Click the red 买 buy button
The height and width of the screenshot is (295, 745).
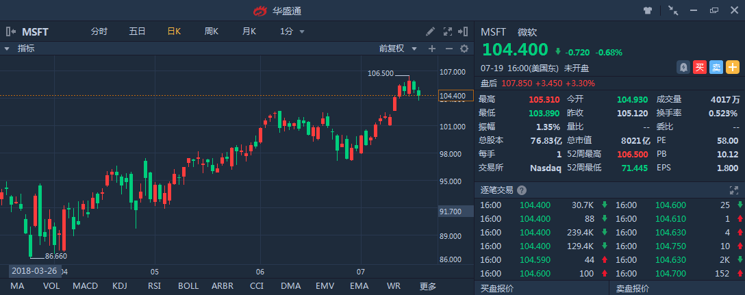(699, 67)
